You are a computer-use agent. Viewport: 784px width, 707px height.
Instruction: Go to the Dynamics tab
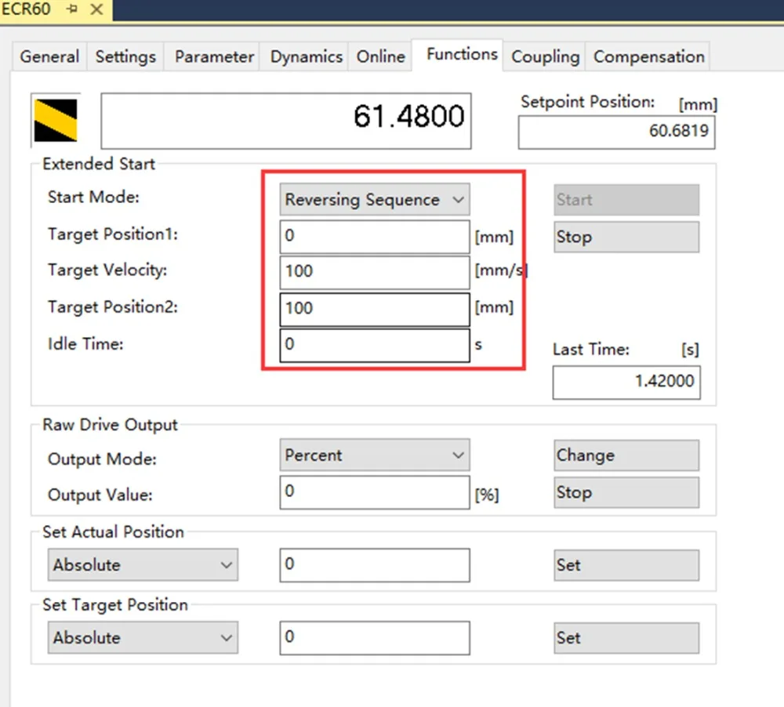coord(306,56)
